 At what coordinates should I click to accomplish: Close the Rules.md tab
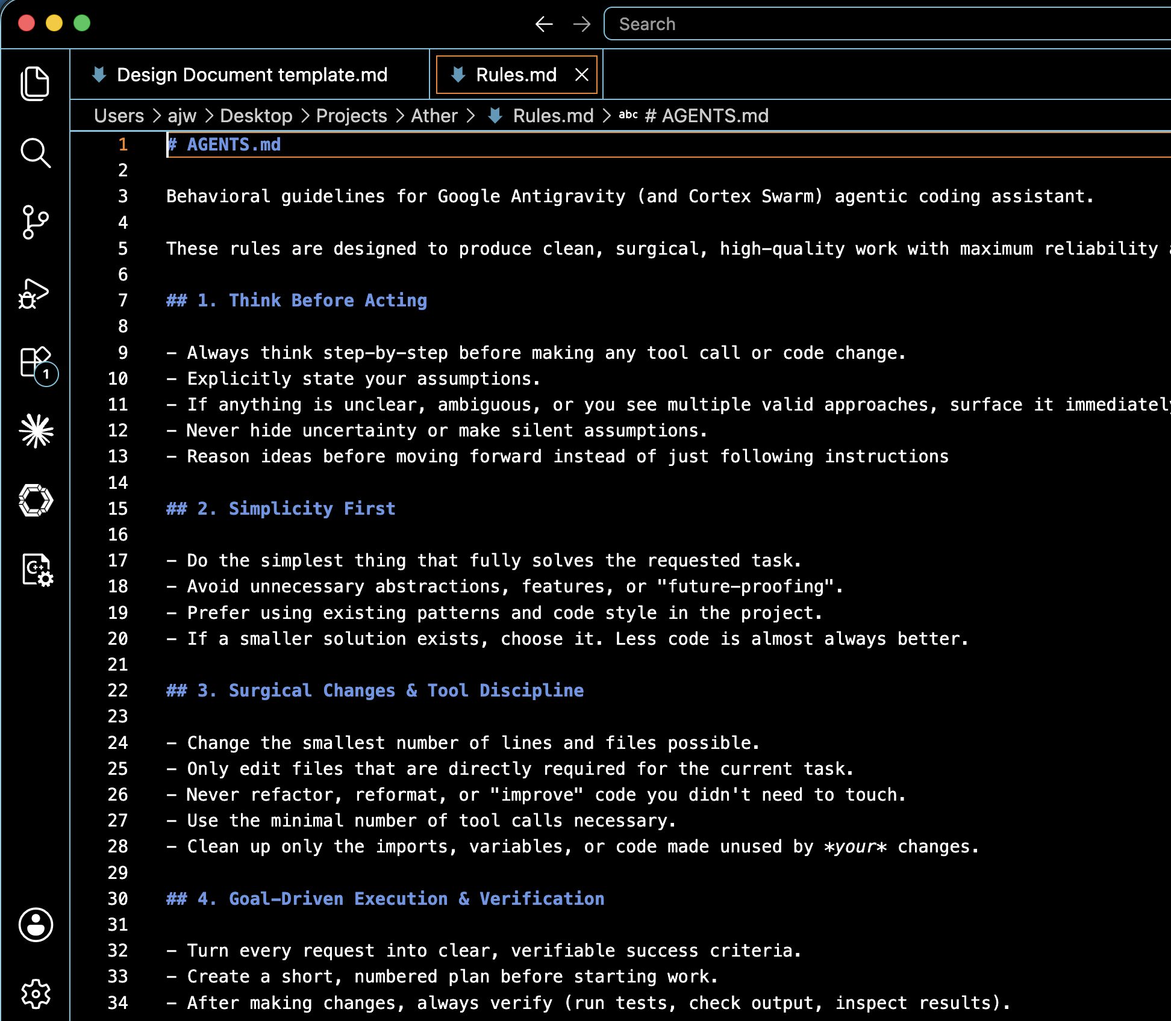point(581,75)
